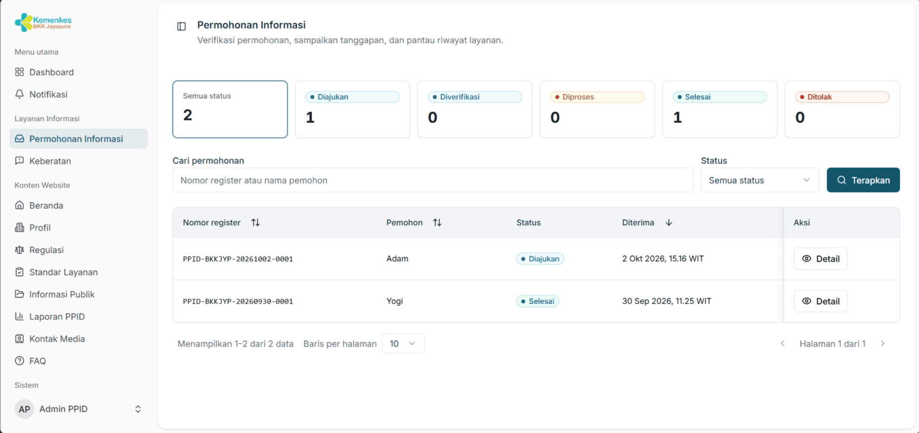Go to next page chevron
This screenshot has height=433, width=919.
(x=882, y=344)
